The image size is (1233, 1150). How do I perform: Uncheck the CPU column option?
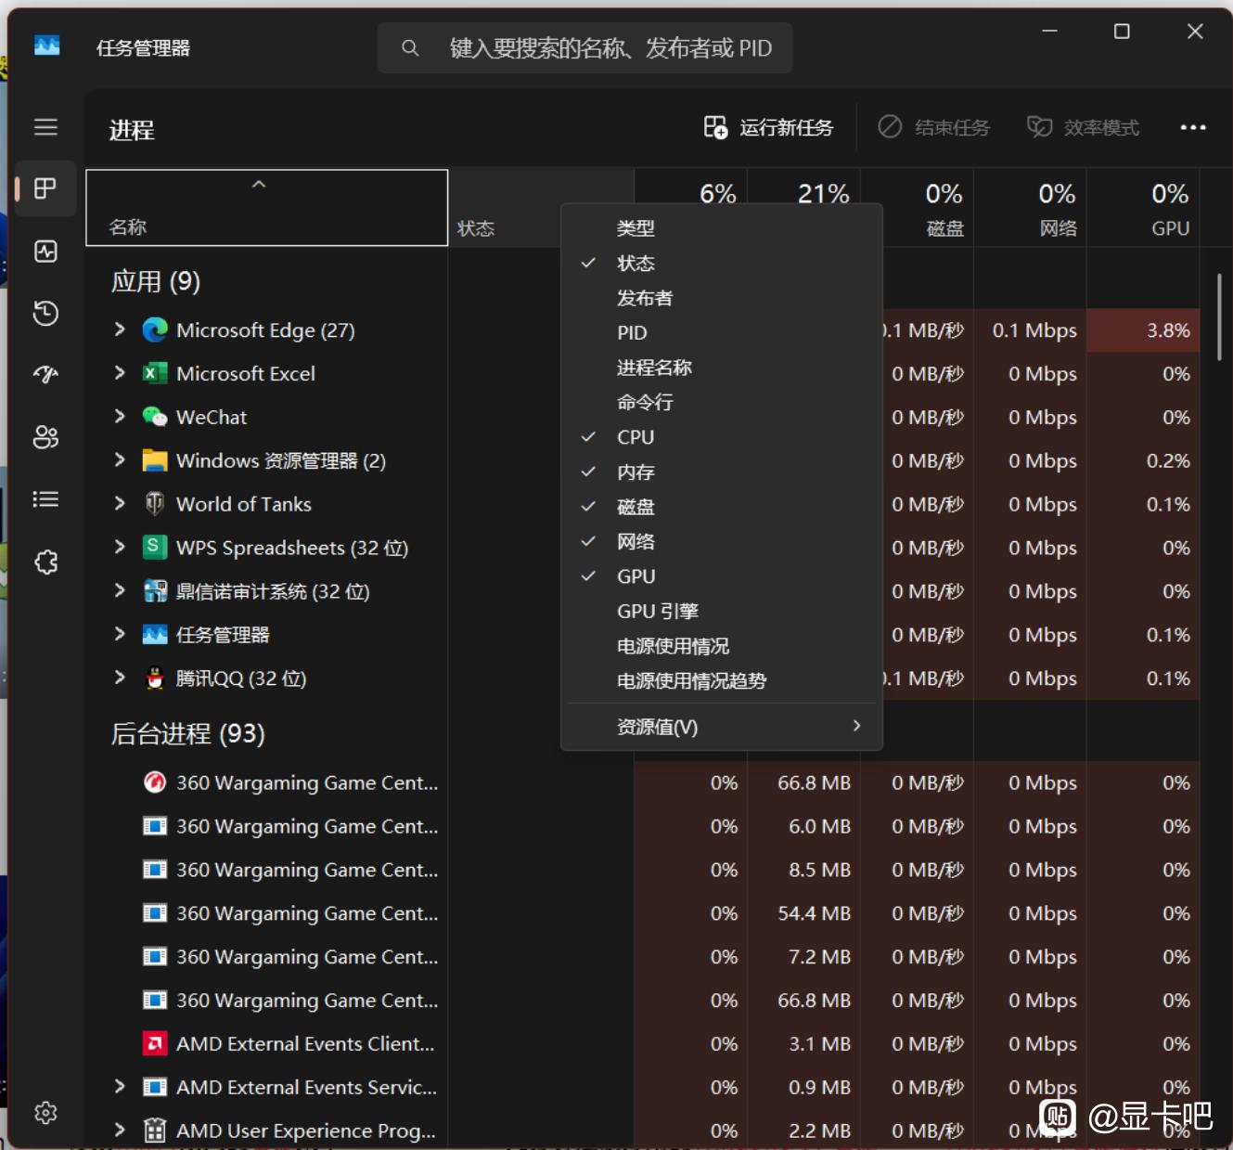[721, 437]
